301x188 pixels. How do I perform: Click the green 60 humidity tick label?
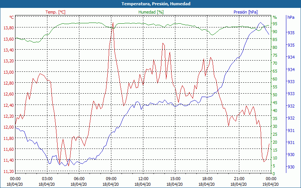click(x=275, y=79)
